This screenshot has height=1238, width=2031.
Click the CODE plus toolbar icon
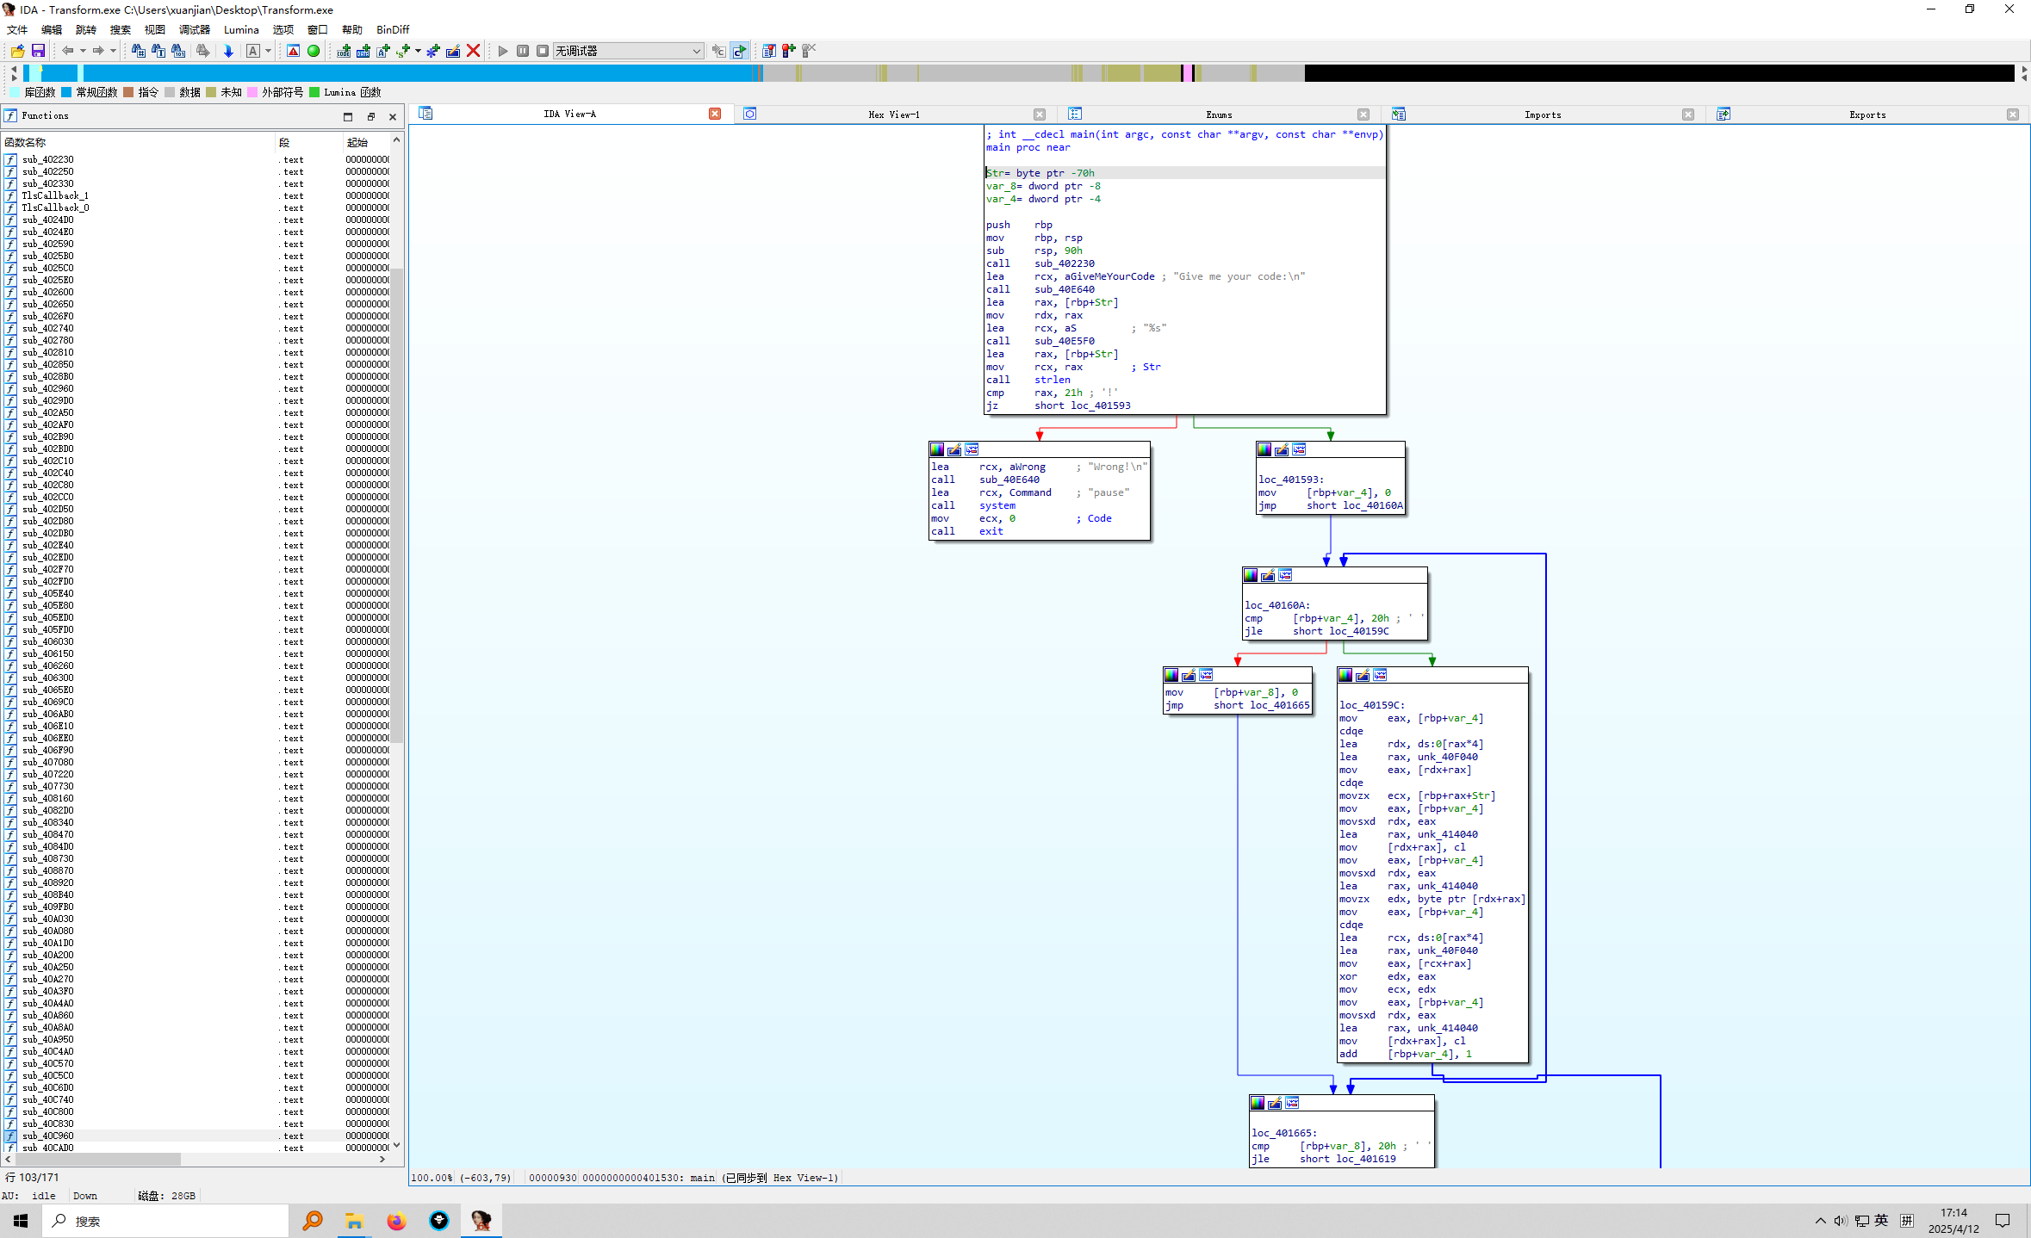[x=343, y=51]
